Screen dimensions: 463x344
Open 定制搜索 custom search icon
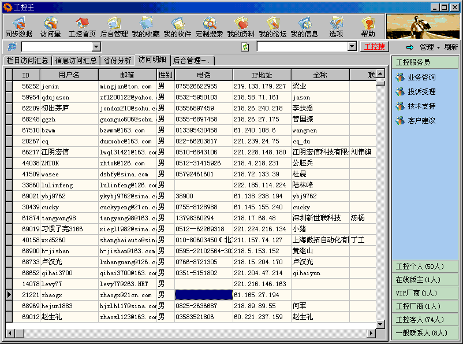(x=209, y=27)
